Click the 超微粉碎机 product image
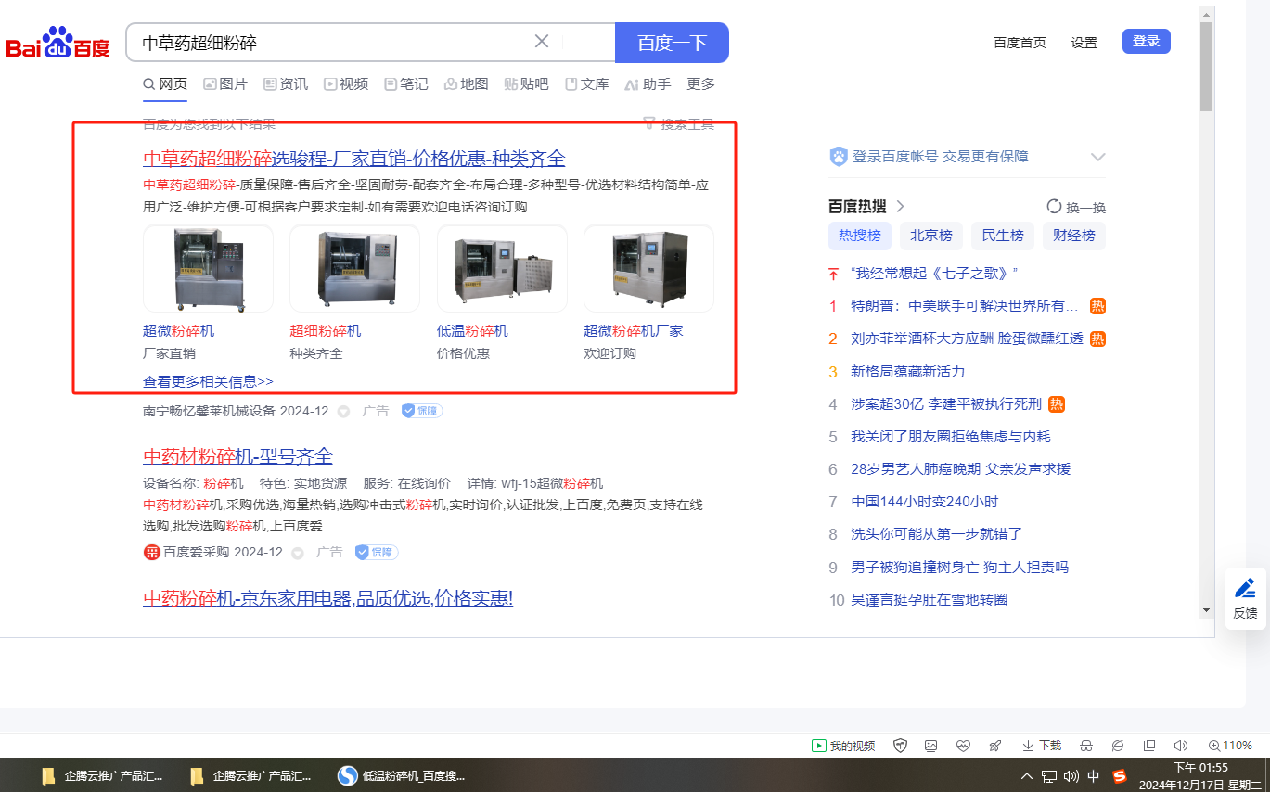This screenshot has width=1270, height=792. (208, 268)
